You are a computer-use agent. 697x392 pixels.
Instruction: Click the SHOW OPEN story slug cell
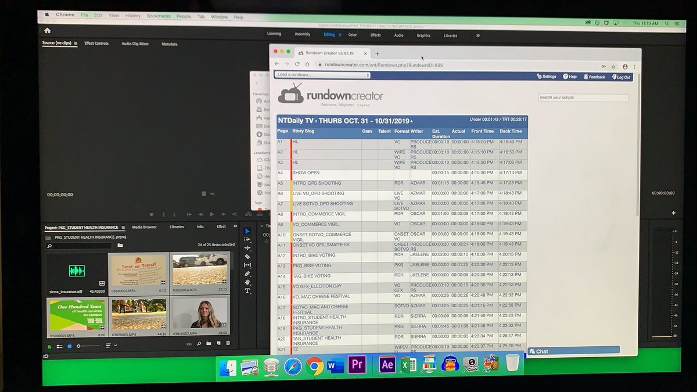(326, 173)
